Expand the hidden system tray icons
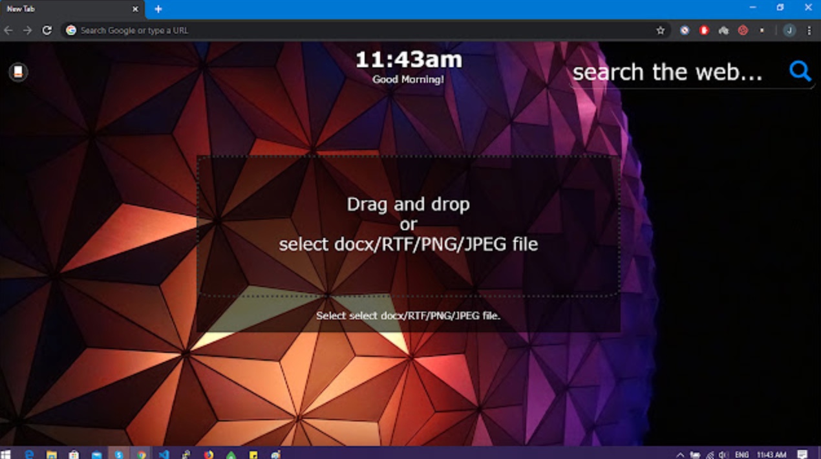The height and width of the screenshot is (459, 821). point(681,454)
